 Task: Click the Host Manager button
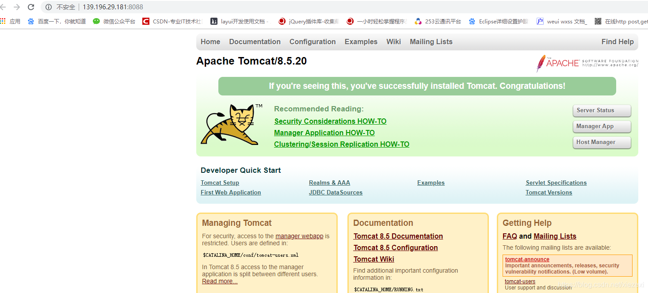coord(602,142)
